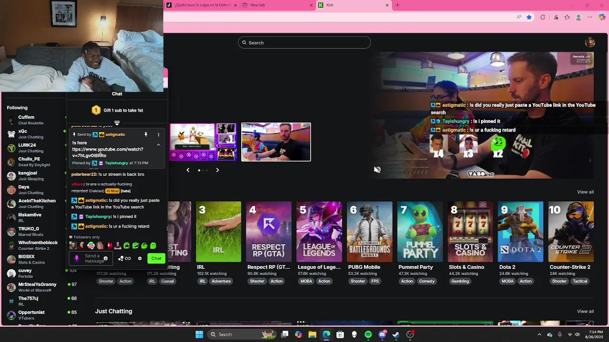This screenshot has width=609, height=342.
Task: Send message with green Chat button
Action: point(156,258)
